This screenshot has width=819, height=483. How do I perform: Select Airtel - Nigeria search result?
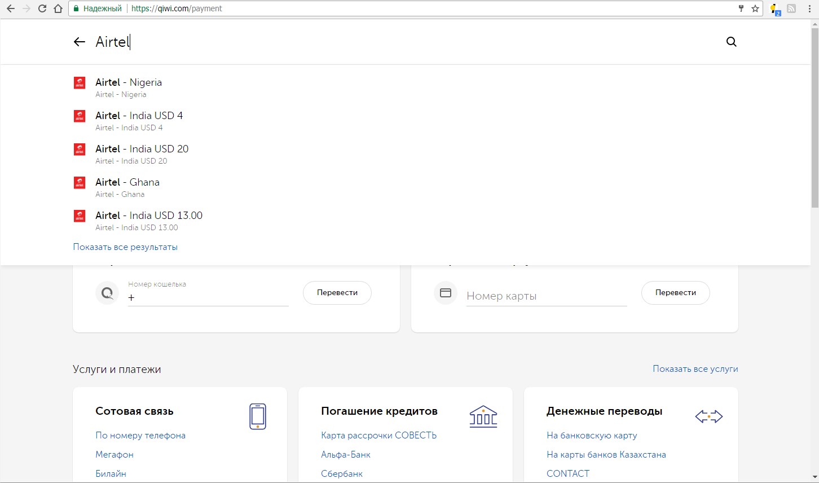(x=129, y=82)
